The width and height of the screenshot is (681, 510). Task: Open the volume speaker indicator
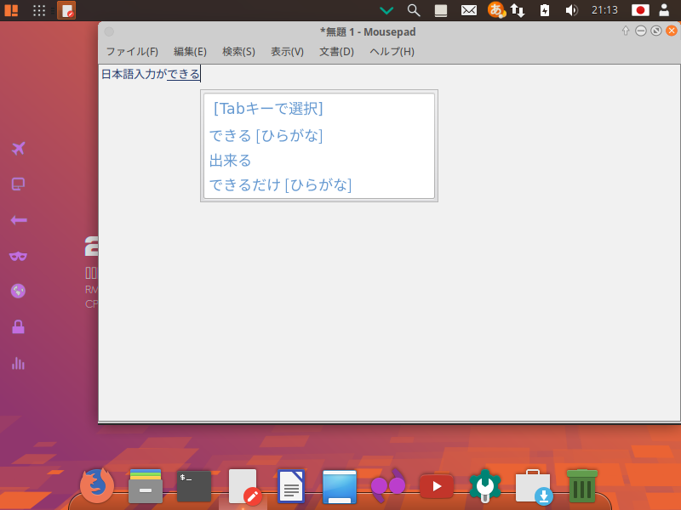point(571,10)
